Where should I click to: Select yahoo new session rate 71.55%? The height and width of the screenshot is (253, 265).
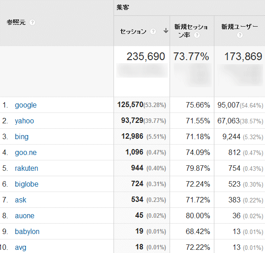pyautogui.click(x=198, y=121)
